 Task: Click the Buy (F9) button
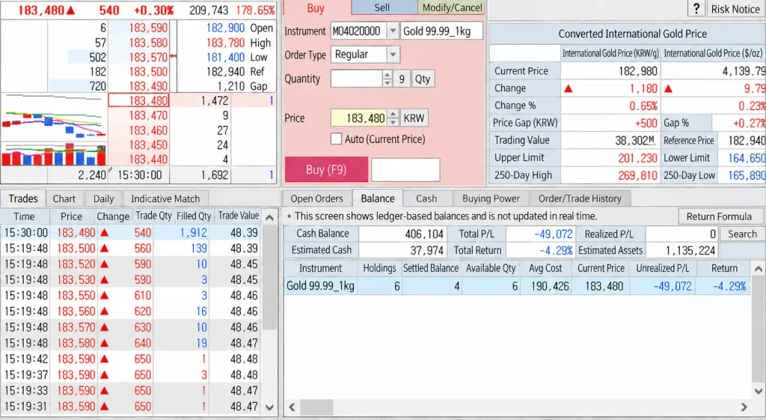[x=326, y=169]
